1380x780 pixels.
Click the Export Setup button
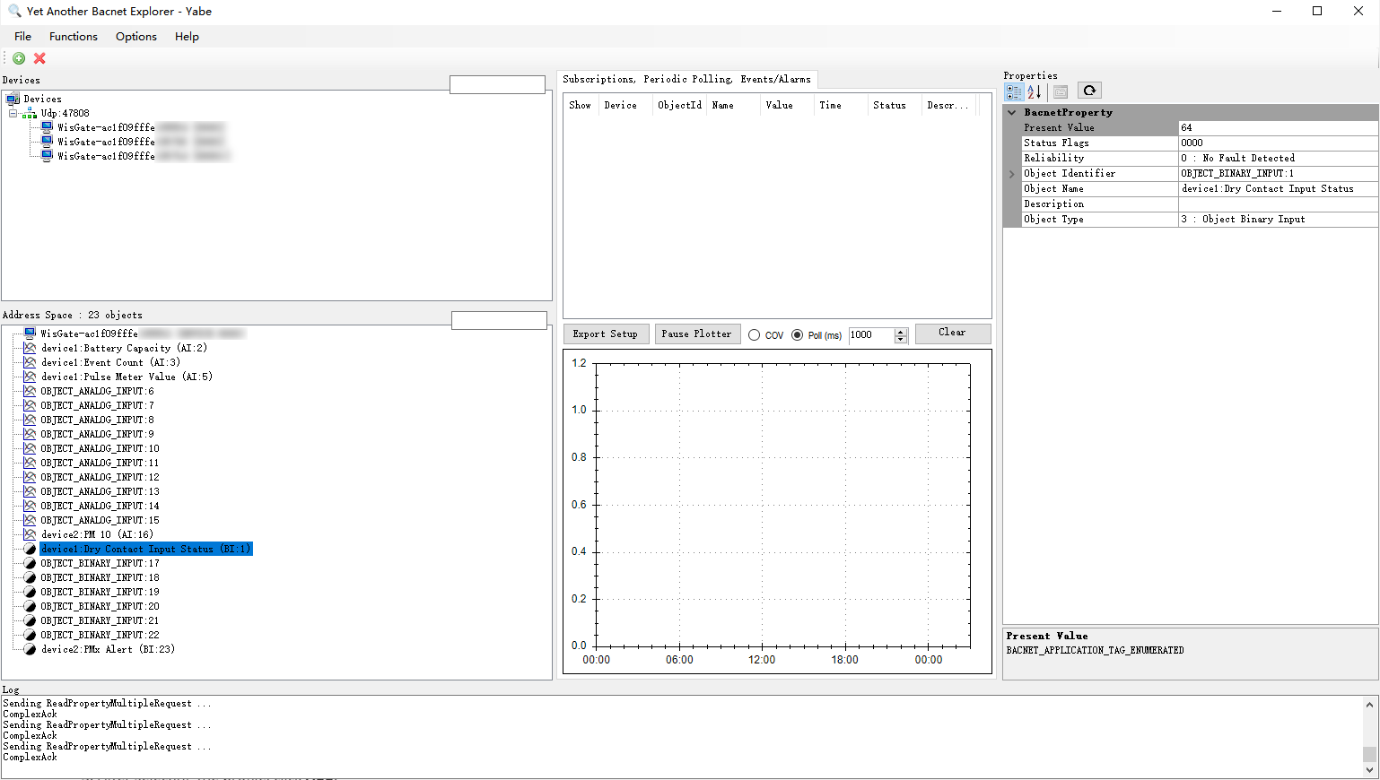(606, 334)
